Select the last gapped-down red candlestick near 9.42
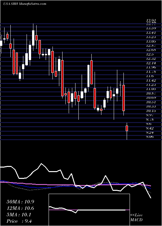 [127, 128]
